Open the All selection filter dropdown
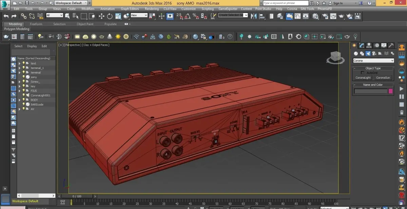Viewport: 407px width, 209px height. tap(54, 15)
